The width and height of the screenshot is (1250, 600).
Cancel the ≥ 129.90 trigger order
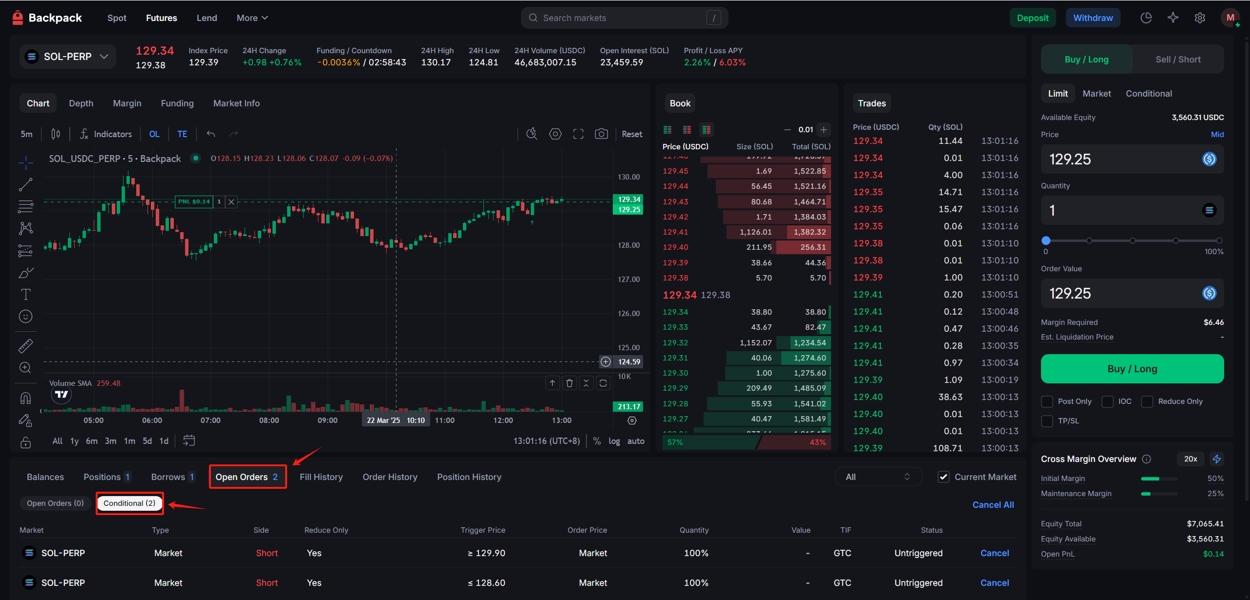click(995, 553)
